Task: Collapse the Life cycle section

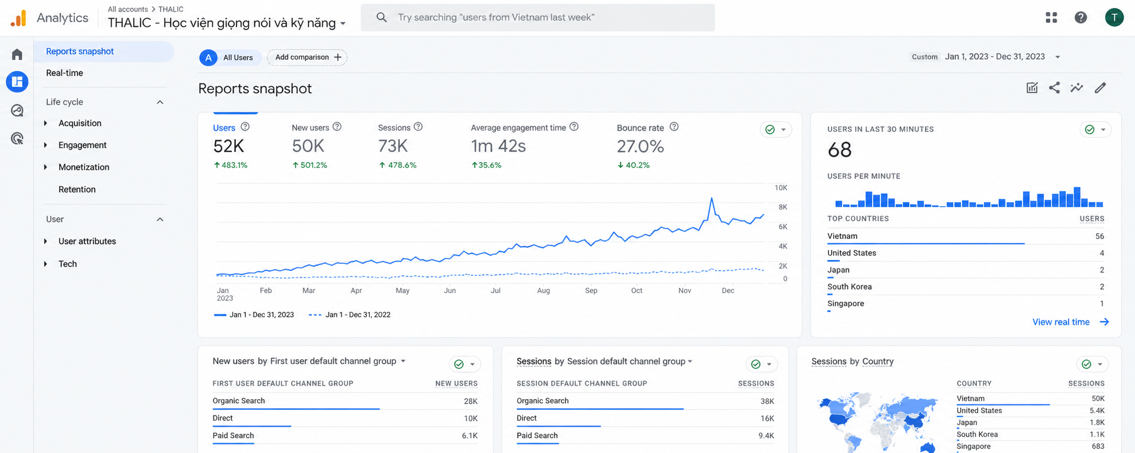Action: 160,102
